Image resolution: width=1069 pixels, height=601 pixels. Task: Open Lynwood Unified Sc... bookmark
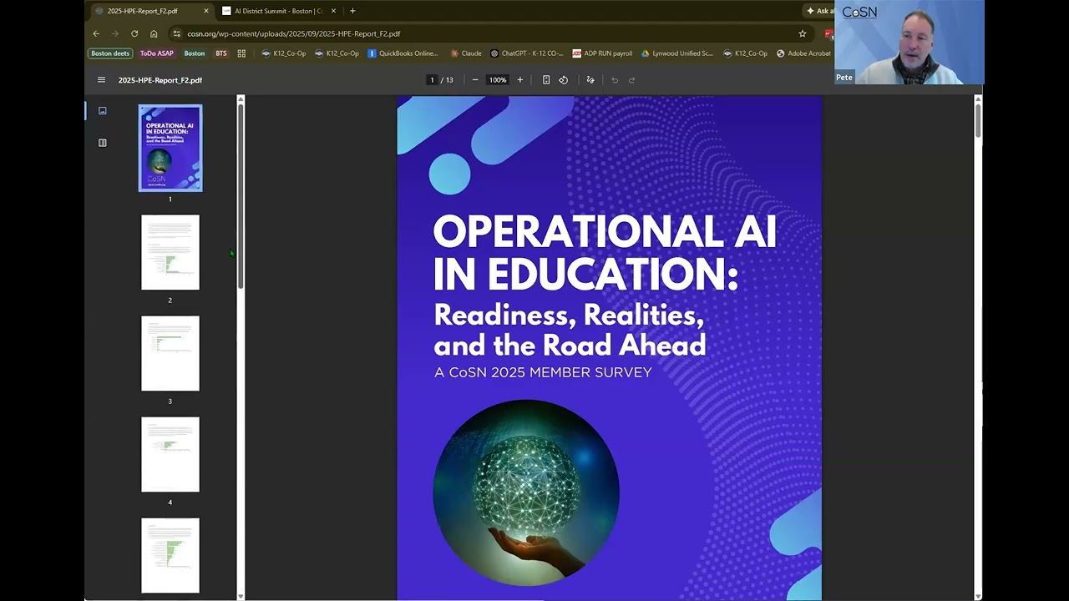coord(677,53)
